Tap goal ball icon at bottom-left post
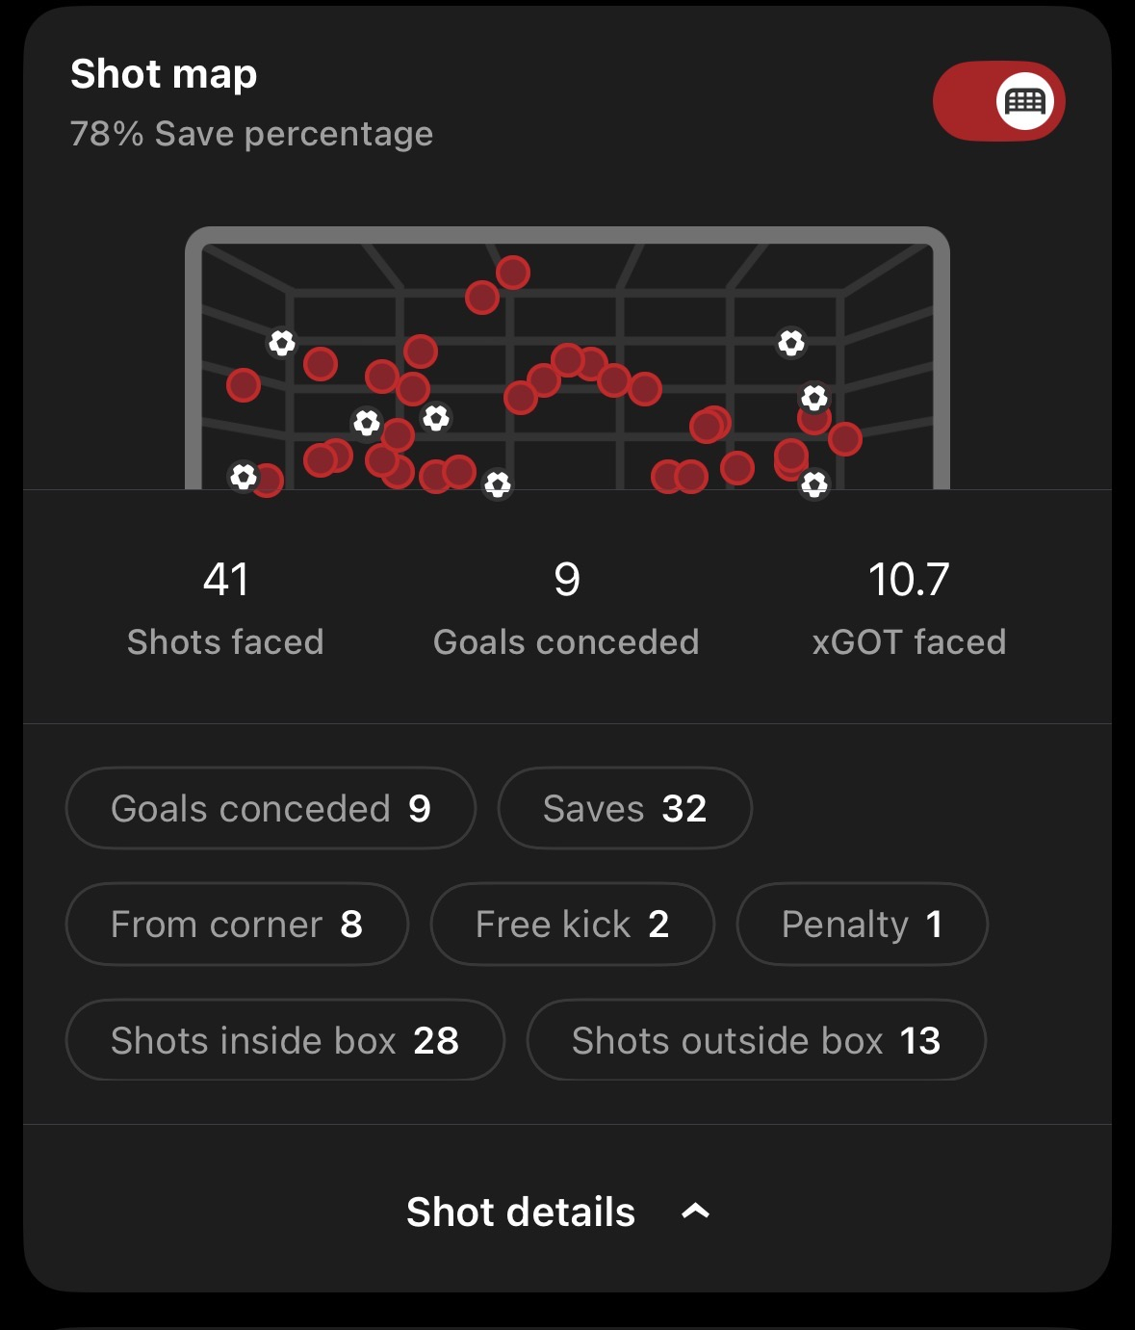Viewport: 1135px width, 1330px height. click(x=244, y=477)
